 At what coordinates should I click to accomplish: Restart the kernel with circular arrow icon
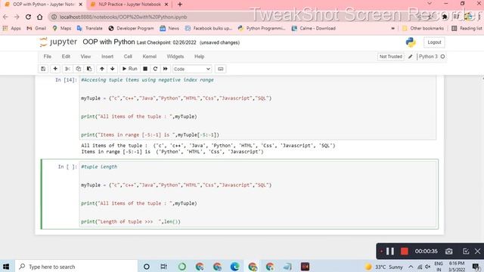click(155, 69)
